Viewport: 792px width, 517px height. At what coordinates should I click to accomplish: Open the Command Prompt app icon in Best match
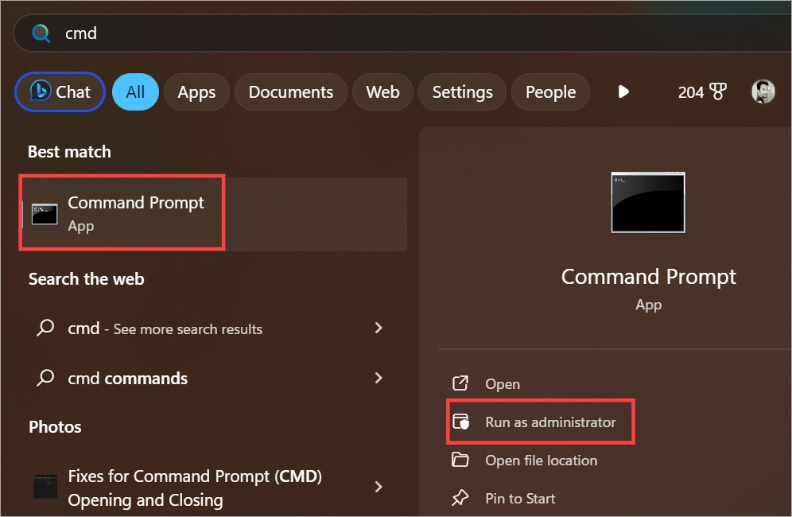(44, 212)
